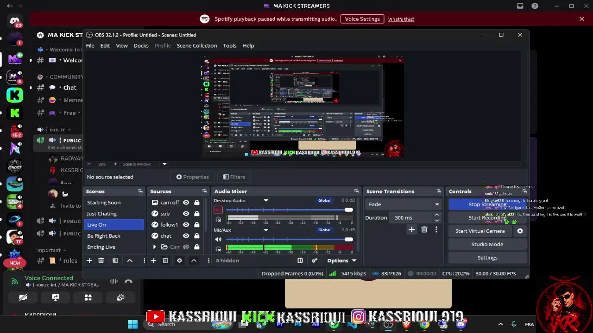Expand the Cam group in Sources

(x=155, y=247)
